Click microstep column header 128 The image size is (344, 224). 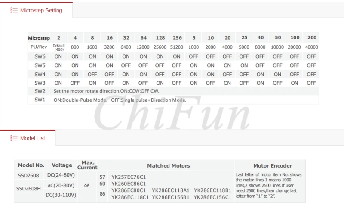coord(160,38)
